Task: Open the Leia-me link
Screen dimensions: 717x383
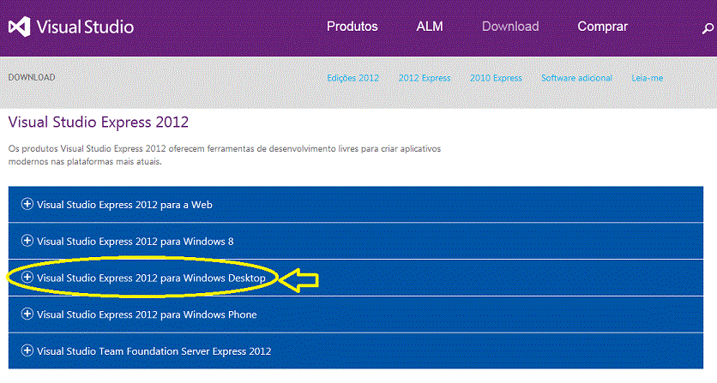Action: coord(647,78)
